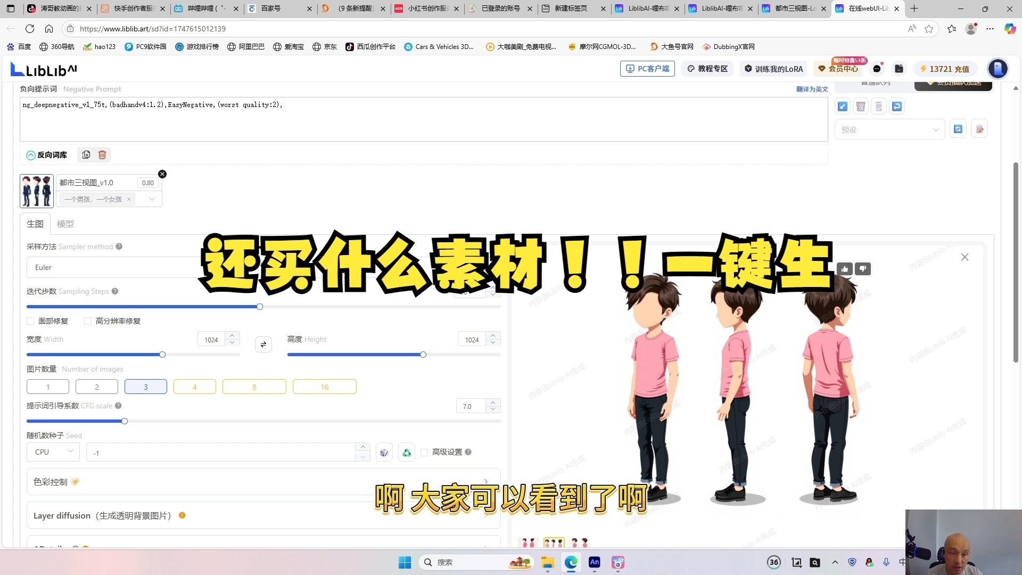Click the copy icon next to 反向词库

point(86,155)
